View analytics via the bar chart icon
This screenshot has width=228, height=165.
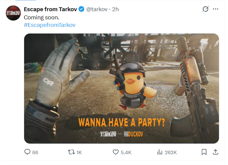(160, 152)
